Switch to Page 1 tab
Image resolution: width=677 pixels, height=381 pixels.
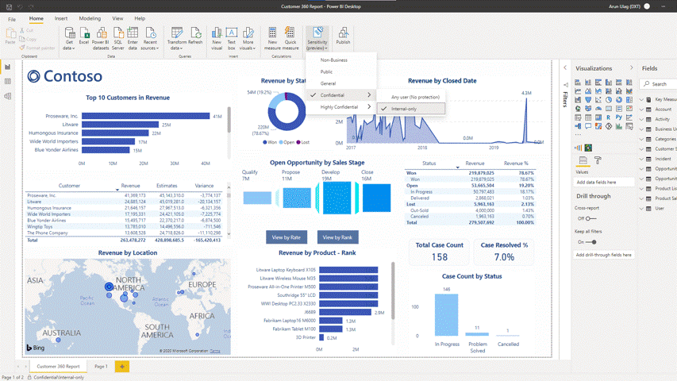tap(101, 366)
